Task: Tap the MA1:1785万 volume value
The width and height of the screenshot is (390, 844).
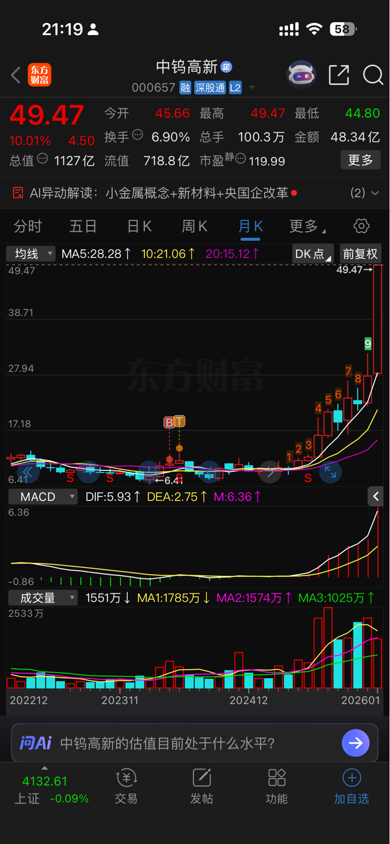Action: click(x=173, y=598)
